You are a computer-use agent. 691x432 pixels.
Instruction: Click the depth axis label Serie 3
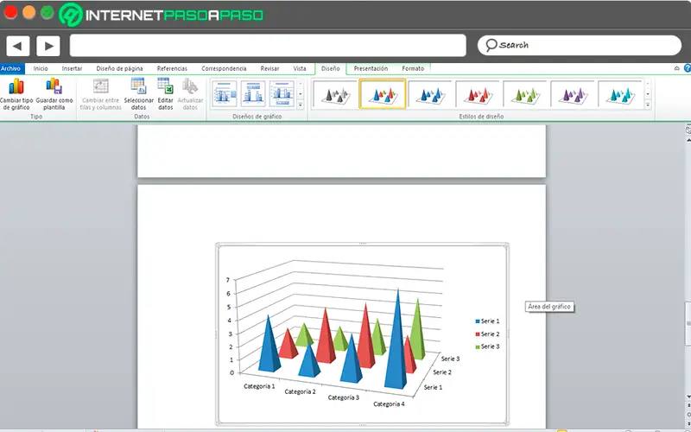point(450,359)
